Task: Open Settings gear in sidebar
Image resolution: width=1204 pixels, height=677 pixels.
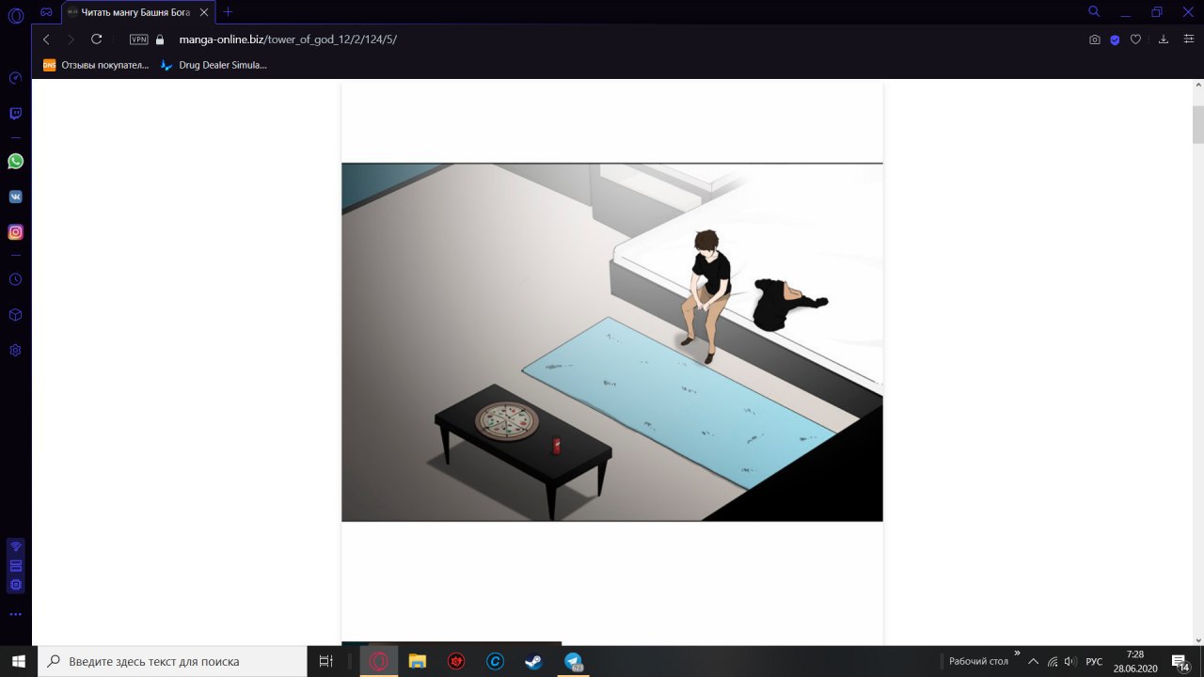Action: (15, 350)
